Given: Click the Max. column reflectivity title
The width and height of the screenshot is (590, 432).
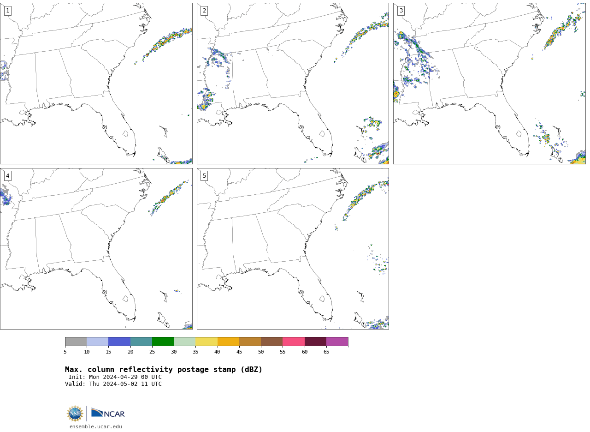Looking at the screenshot, I should pyautogui.click(x=164, y=370).
